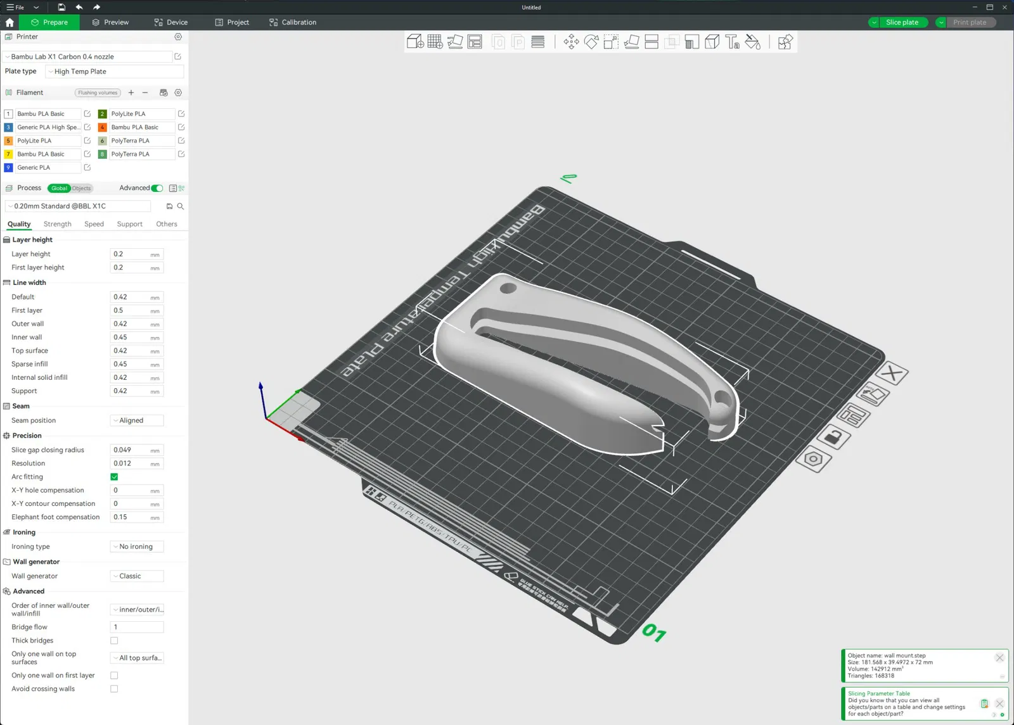
Task: Expand the Slice plate dropdown arrow
Action: pos(874,22)
